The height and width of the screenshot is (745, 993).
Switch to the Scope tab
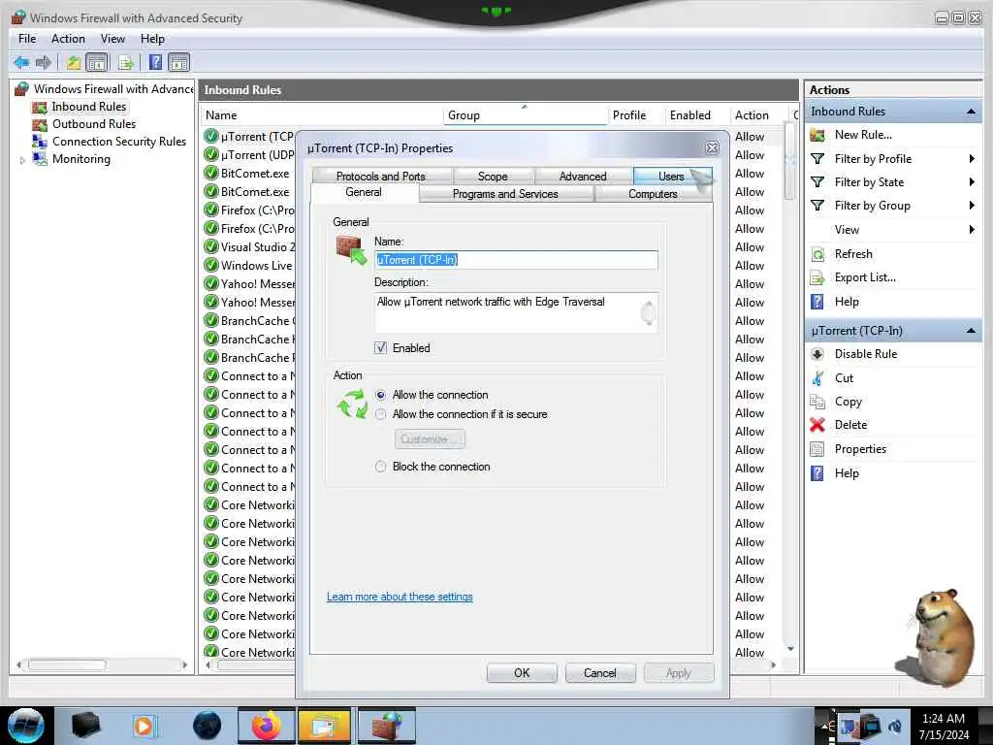tap(493, 177)
